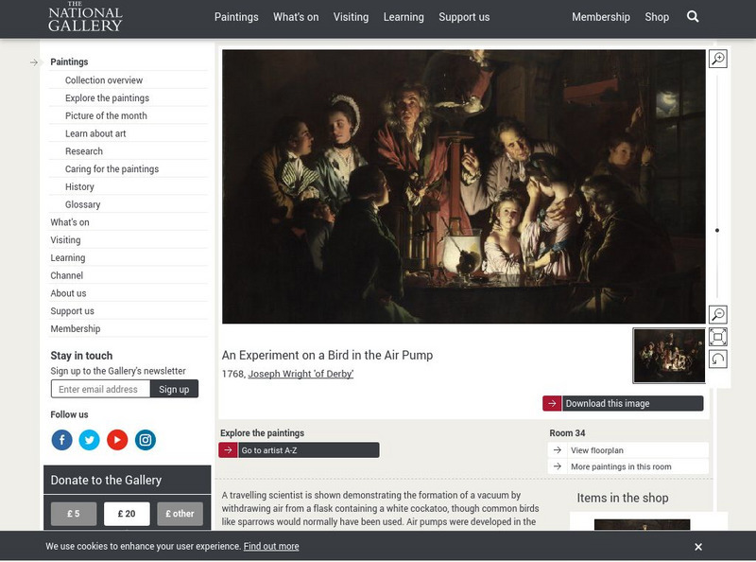Click the painting navigator thumbnail
This screenshot has height=562, width=756.
point(669,356)
